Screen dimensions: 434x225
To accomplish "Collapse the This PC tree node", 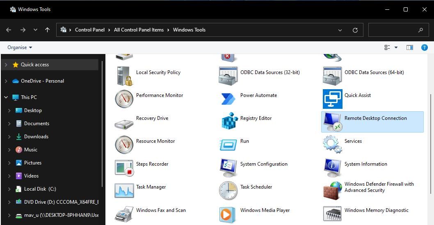I will pyautogui.click(x=6, y=97).
